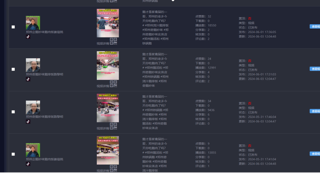
Task: Select the row published 2024-06-01 17:36:05
Action: click(x=13, y=27)
